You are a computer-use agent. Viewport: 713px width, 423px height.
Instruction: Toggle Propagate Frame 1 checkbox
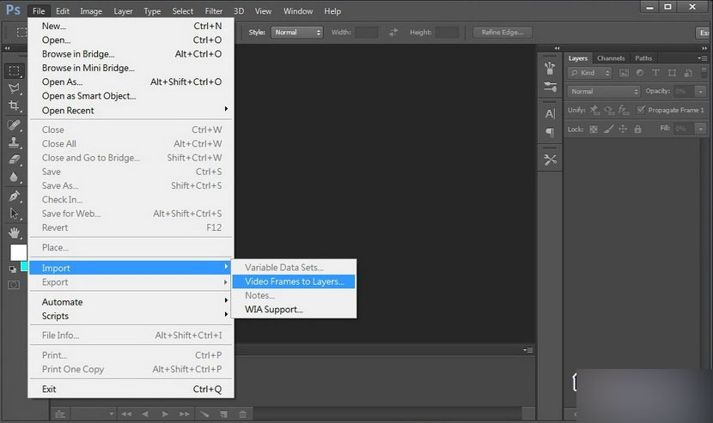coord(641,110)
